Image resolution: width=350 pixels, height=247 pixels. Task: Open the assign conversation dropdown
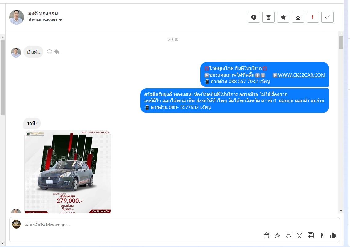[45, 20]
